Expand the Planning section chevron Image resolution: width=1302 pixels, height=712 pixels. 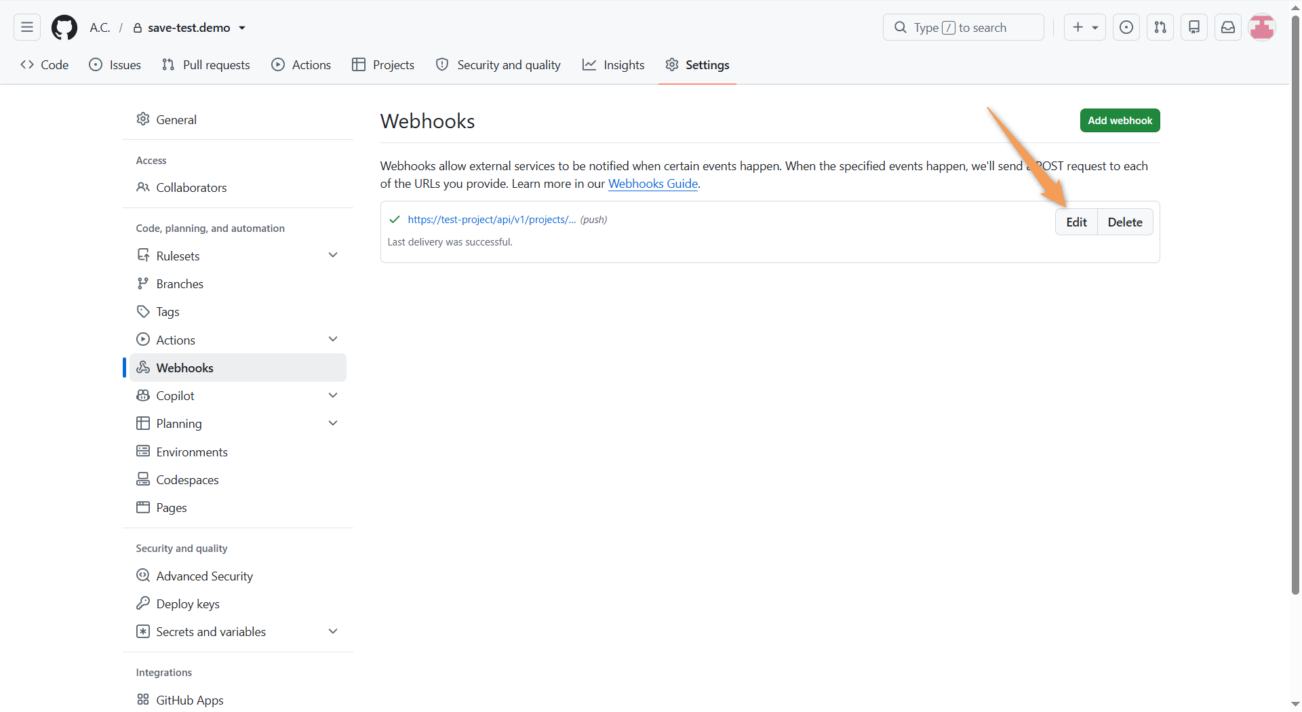[x=333, y=423]
